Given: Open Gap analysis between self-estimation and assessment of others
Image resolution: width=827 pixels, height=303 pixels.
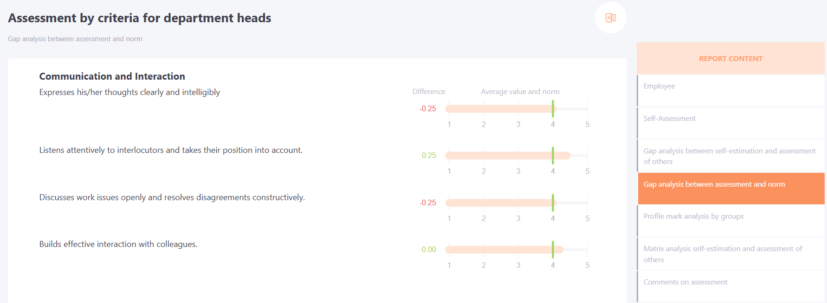Looking at the screenshot, I should click(x=731, y=156).
